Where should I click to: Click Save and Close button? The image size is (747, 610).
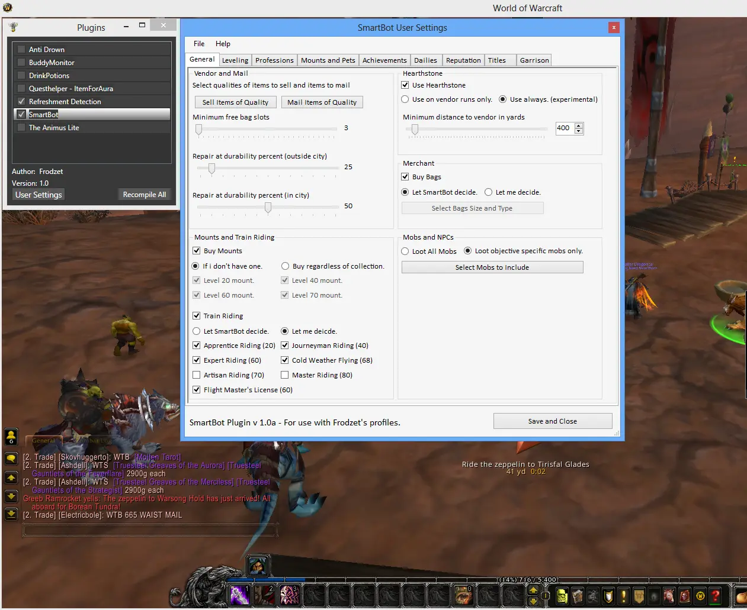pos(553,421)
